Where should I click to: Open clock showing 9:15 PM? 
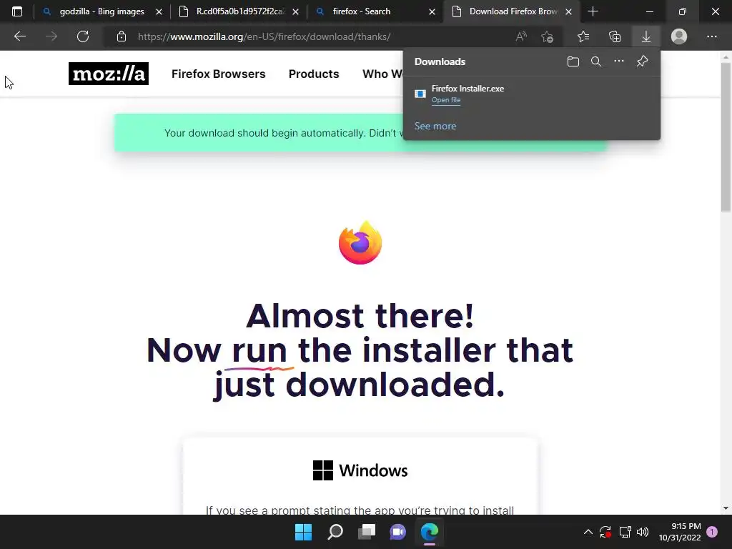pyautogui.click(x=680, y=532)
